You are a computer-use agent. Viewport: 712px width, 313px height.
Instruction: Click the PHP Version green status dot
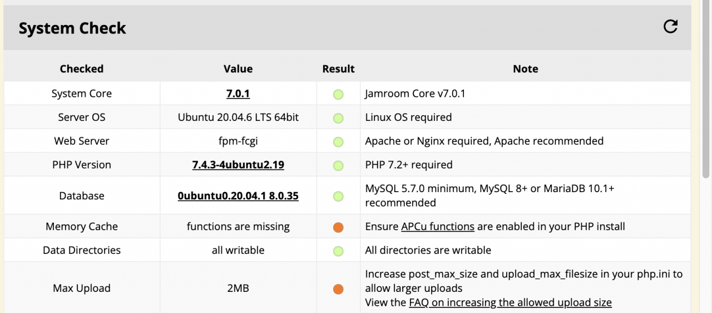click(x=338, y=165)
